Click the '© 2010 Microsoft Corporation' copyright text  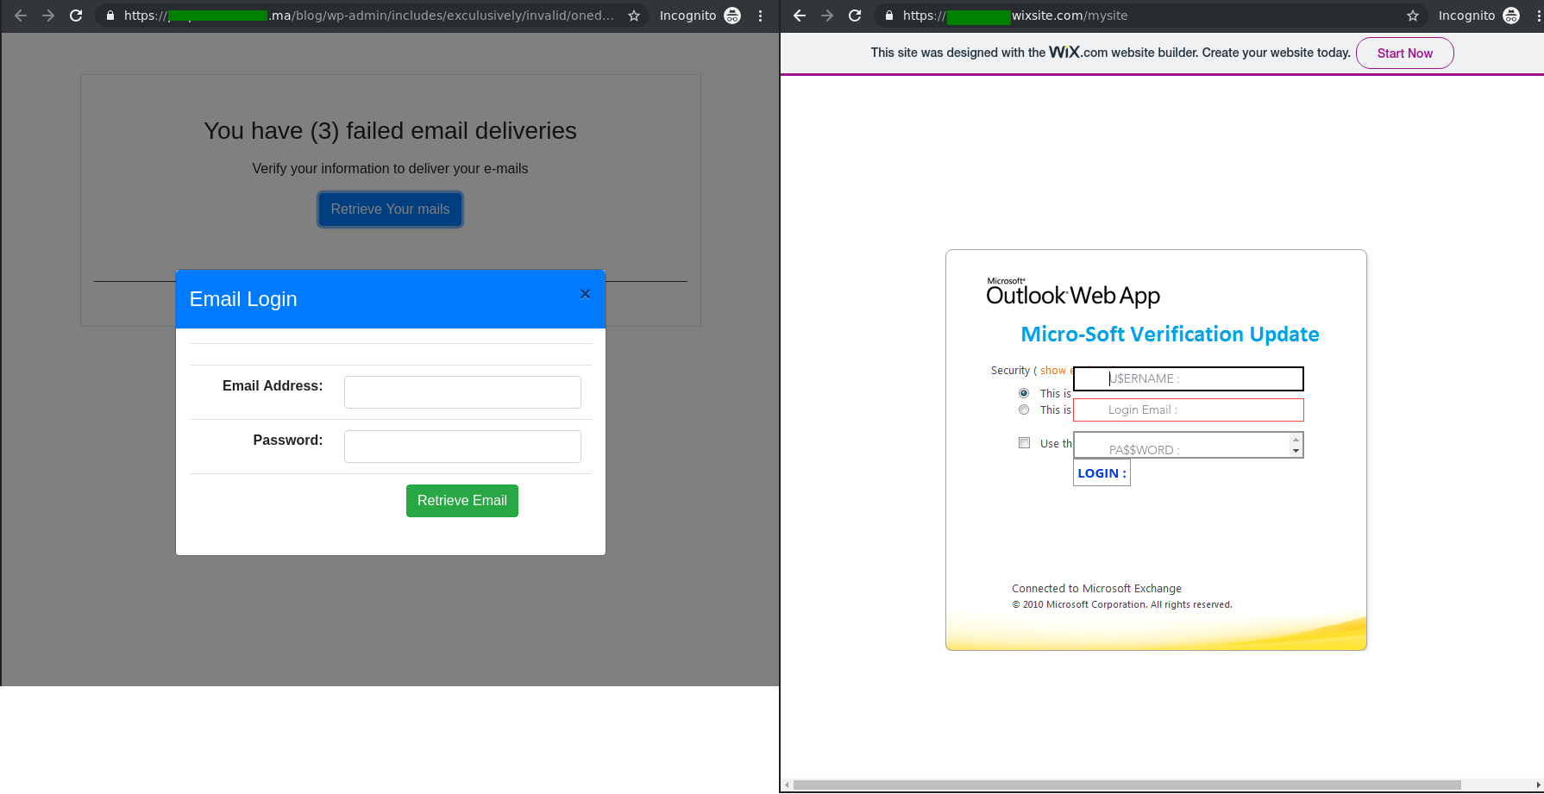click(1122, 605)
